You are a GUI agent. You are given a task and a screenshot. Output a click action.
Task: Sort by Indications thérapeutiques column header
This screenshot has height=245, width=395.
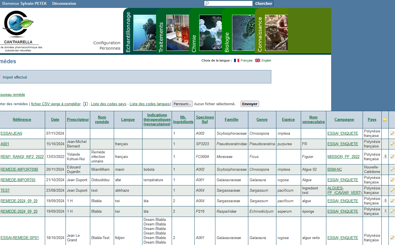click(157, 120)
